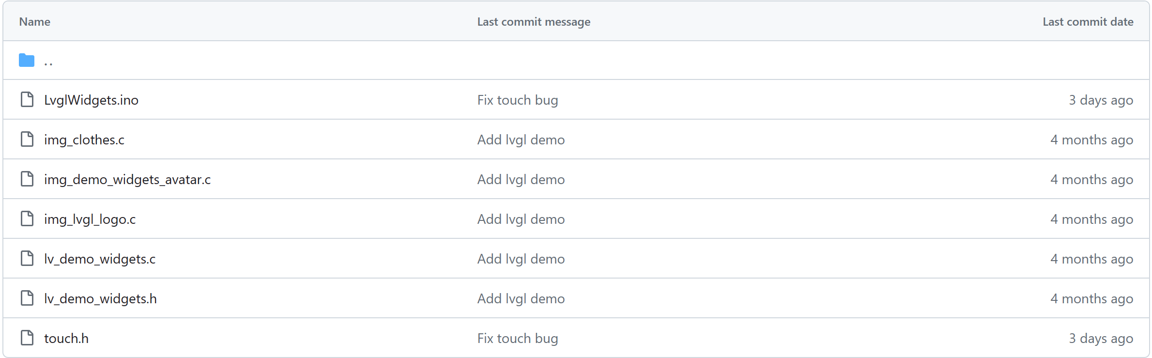Open the LvglWidgets.ino file
This screenshot has height=358, width=1152.
pos(91,100)
